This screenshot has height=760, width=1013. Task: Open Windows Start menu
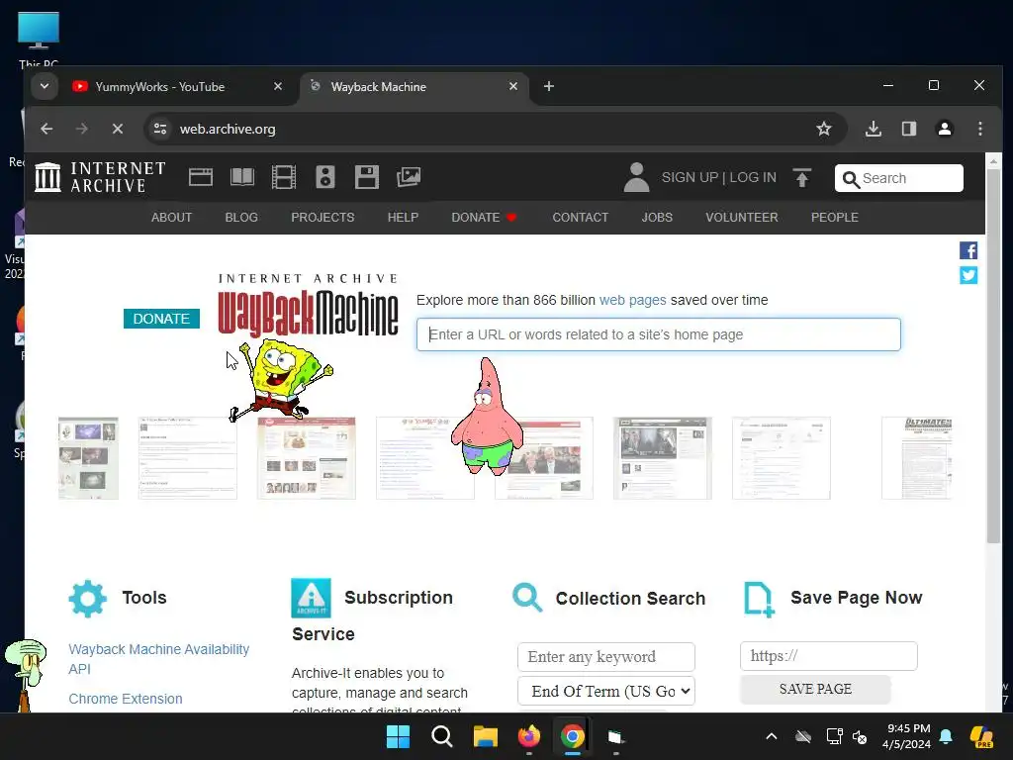pyautogui.click(x=398, y=736)
